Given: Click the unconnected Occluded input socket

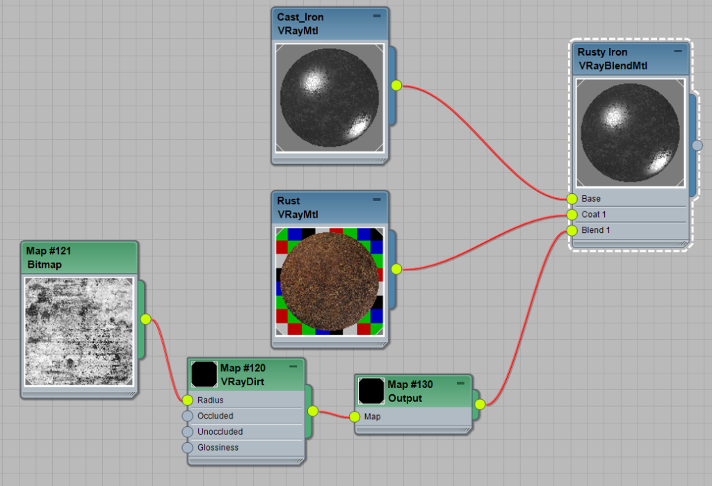Looking at the screenshot, I should [187, 416].
